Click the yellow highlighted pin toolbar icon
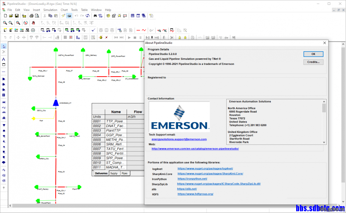Image resolution: width=346 pixels, height=213 pixels. pyautogui.click(x=69, y=16)
